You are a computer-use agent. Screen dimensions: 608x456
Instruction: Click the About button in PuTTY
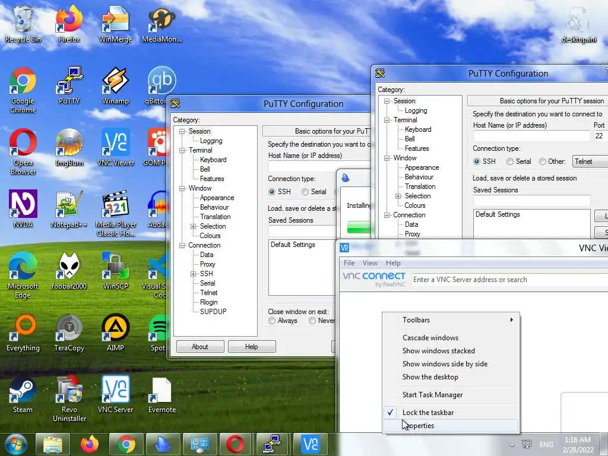point(200,347)
